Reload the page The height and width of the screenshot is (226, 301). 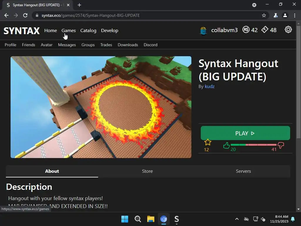pyautogui.click(x=25, y=15)
